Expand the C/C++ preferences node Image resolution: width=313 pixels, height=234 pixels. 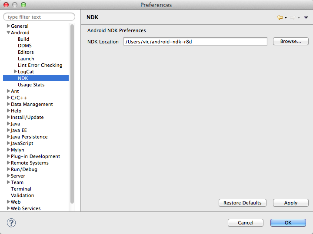coord(8,98)
